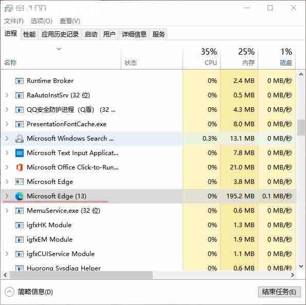
Task: Click the 结束任务(E) button
Action: point(279,292)
